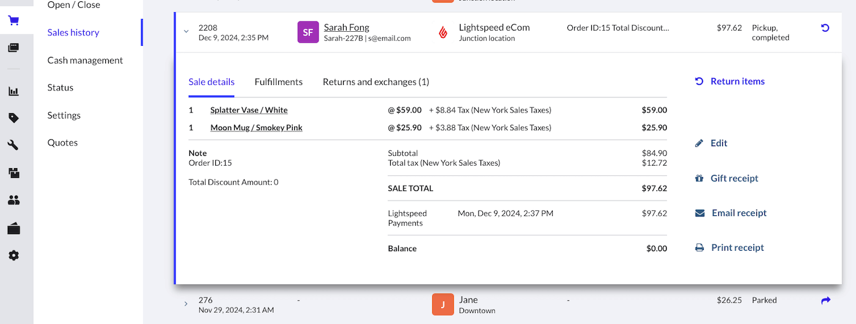The height and width of the screenshot is (324, 856).
Task: Click 'Total Discount Amount: 0' note text
Action: [x=234, y=182]
